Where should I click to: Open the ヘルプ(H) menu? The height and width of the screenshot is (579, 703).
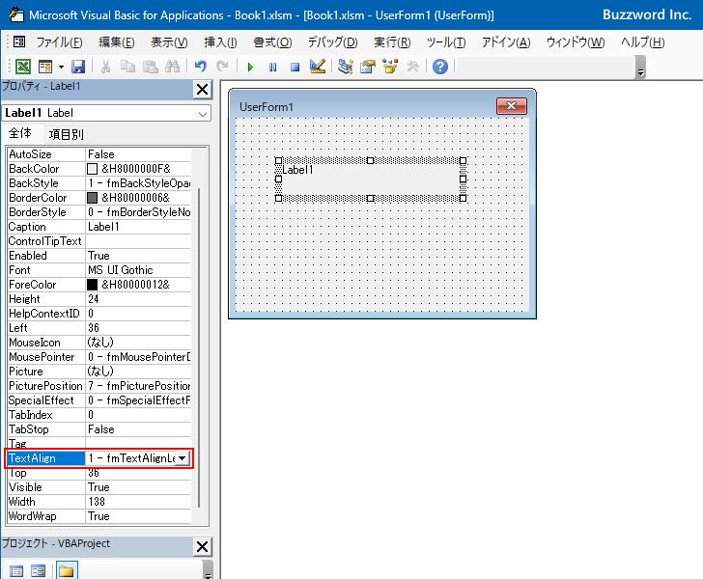pyautogui.click(x=642, y=42)
